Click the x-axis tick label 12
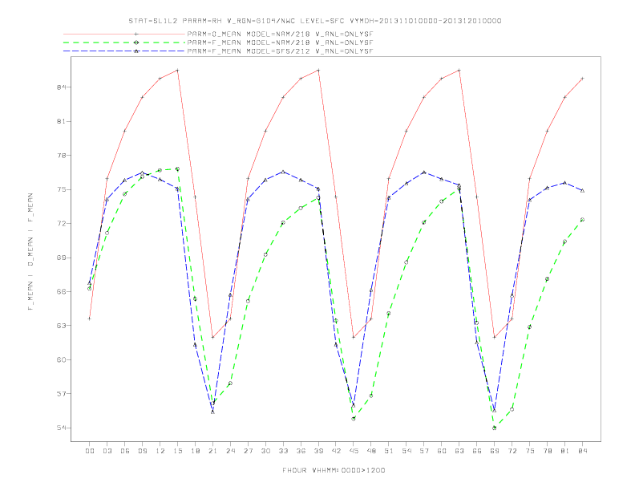635x491 pixels. click(x=160, y=451)
